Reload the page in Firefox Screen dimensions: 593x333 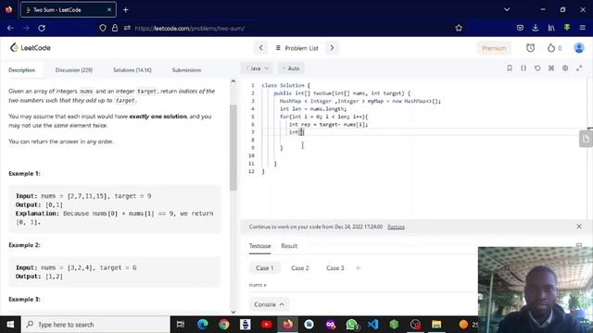[x=42, y=28]
